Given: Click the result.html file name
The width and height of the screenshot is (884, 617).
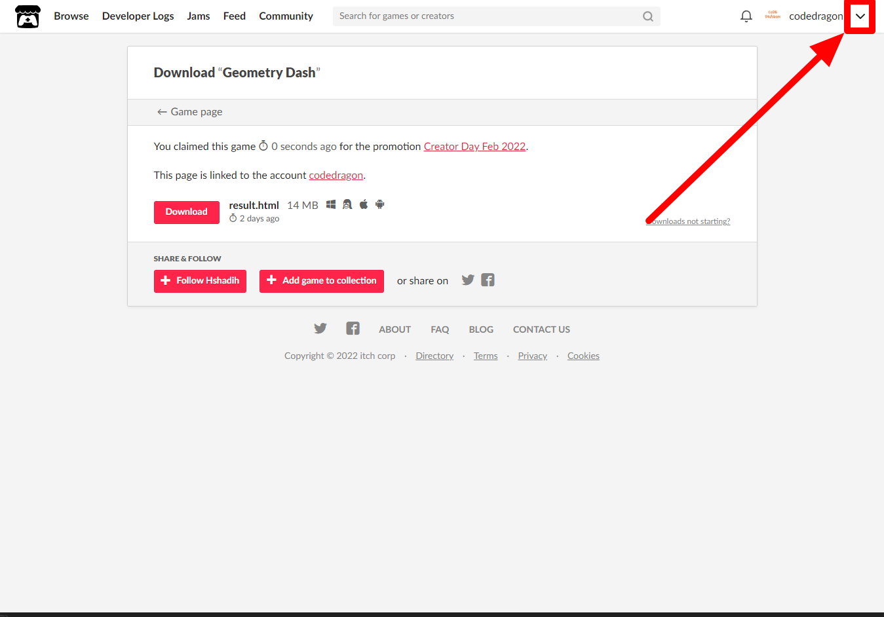Looking at the screenshot, I should [x=254, y=206].
